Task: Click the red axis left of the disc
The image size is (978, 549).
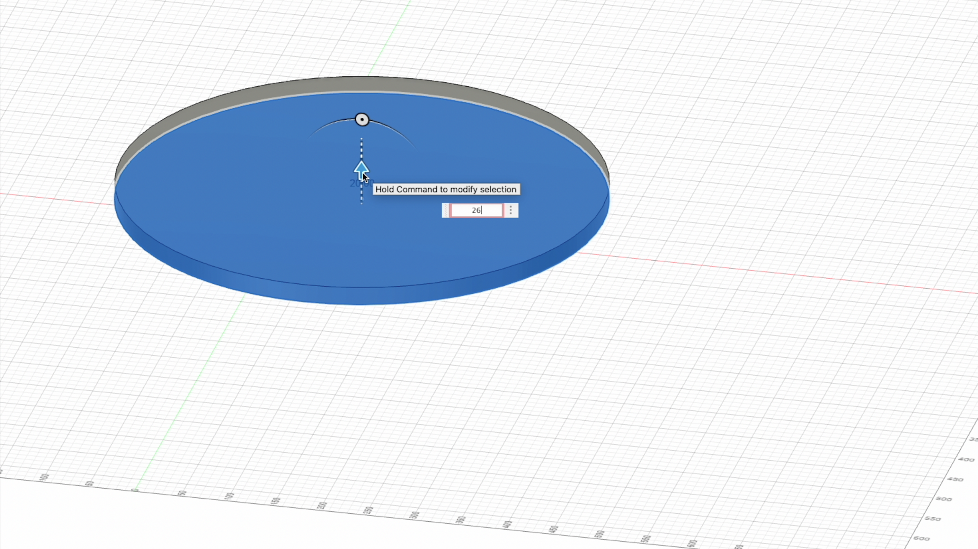Action: pyautogui.click(x=57, y=199)
